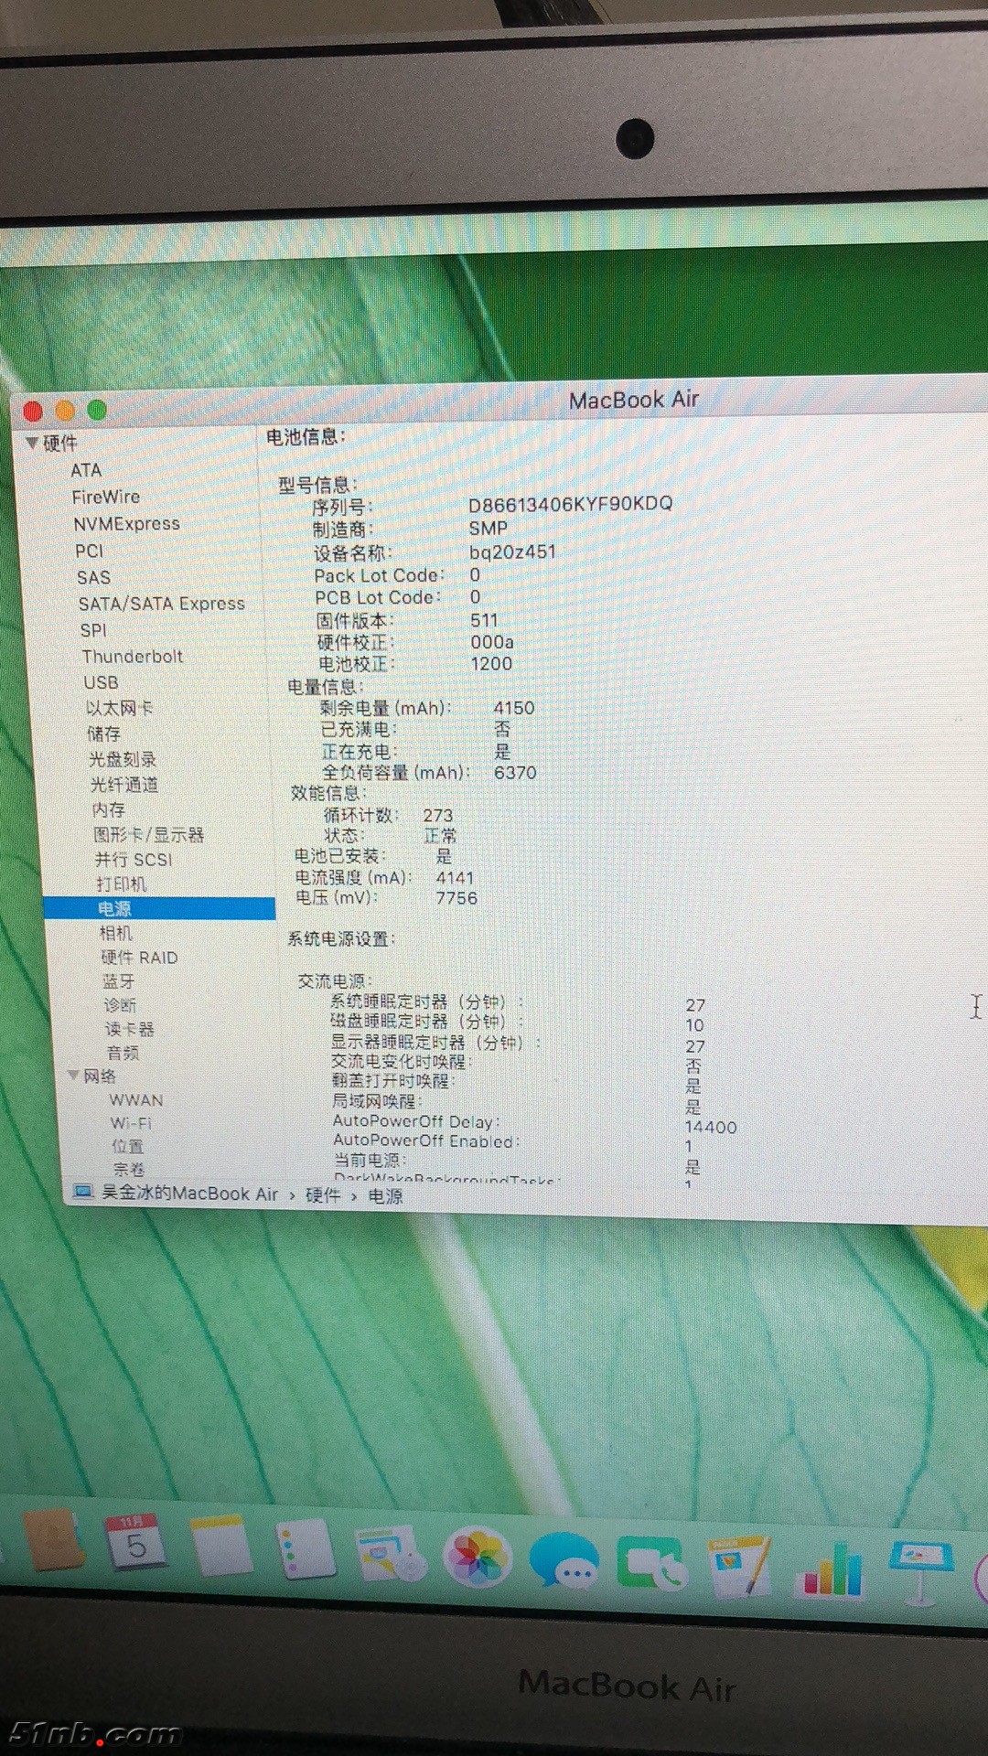Screen dimensions: 988x1756
Task: Launch Keynote from the dock
Action: click(920, 1568)
